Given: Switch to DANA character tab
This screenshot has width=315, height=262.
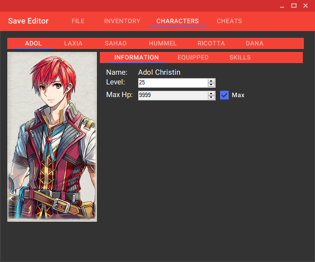Looking at the screenshot, I should [254, 44].
